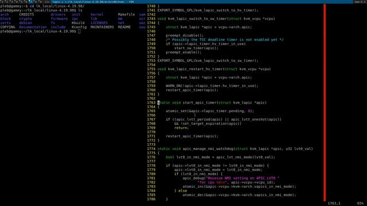Click the red colorcolumn bar in vim

[325, 102]
